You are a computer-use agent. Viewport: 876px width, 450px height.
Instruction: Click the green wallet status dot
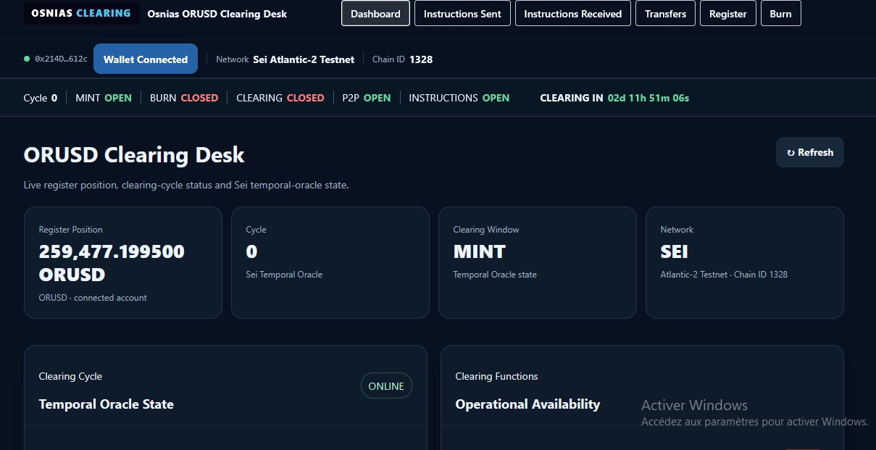(x=27, y=59)
